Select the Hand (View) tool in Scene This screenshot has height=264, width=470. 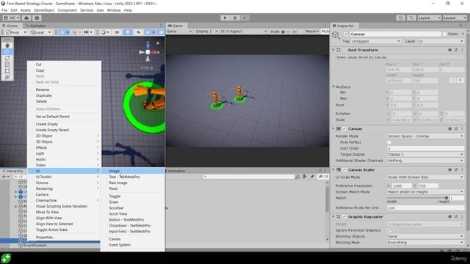(x=7, y=45)
